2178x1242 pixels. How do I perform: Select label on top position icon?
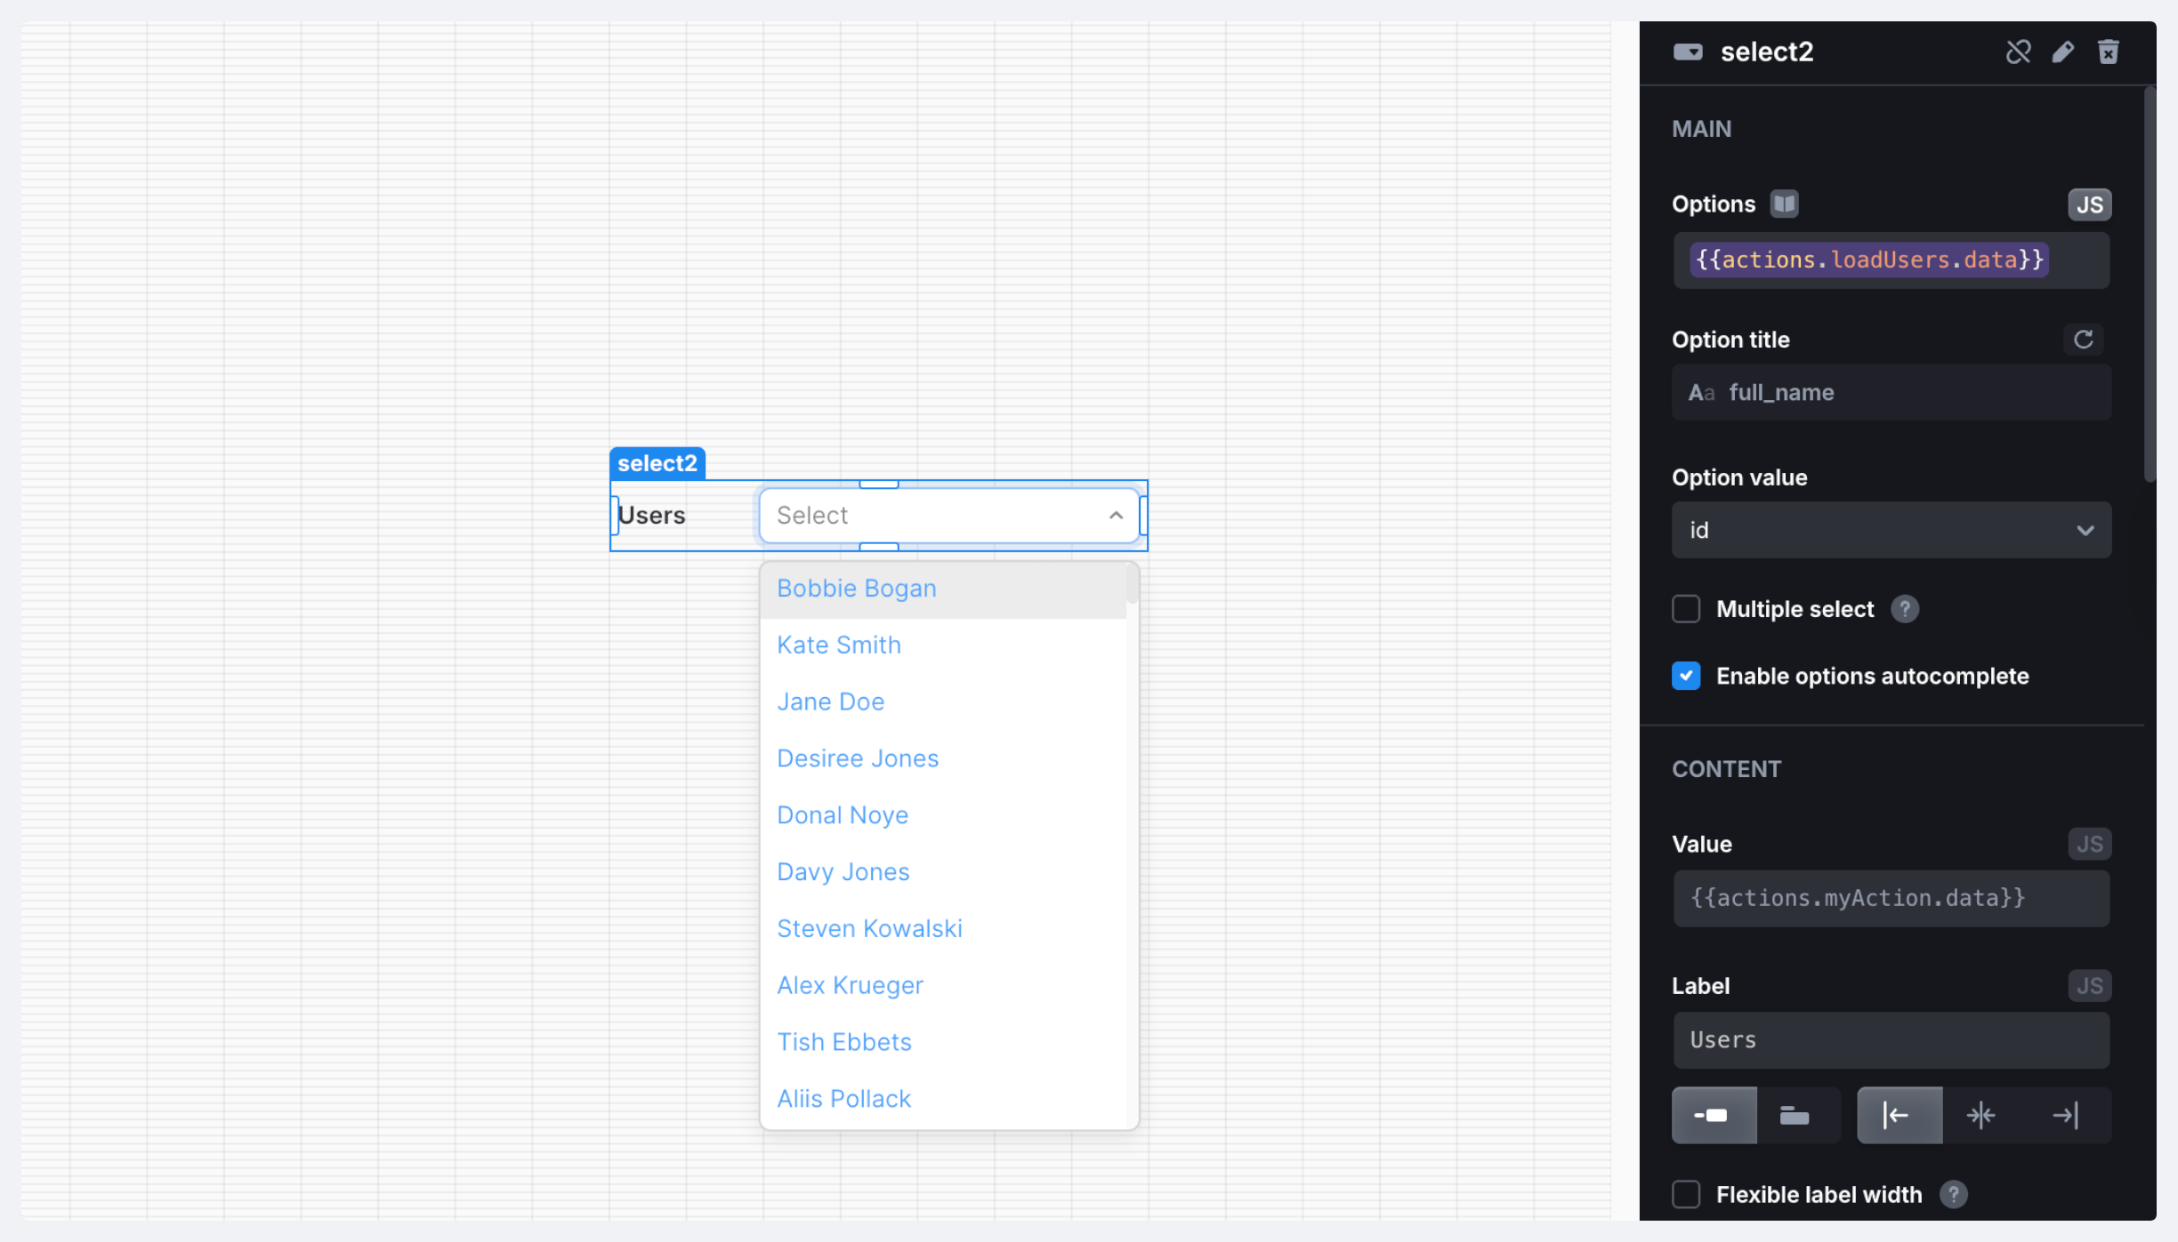click(x=1795, y=1115)
